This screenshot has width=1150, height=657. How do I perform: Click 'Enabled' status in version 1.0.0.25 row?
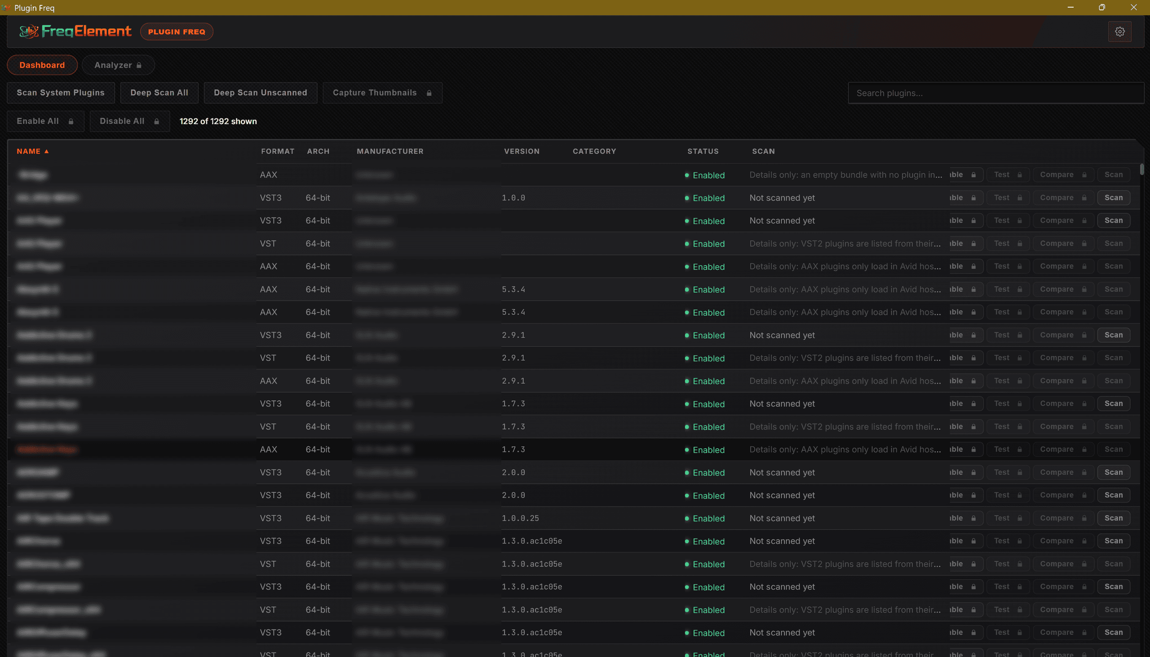pos(709,518)
